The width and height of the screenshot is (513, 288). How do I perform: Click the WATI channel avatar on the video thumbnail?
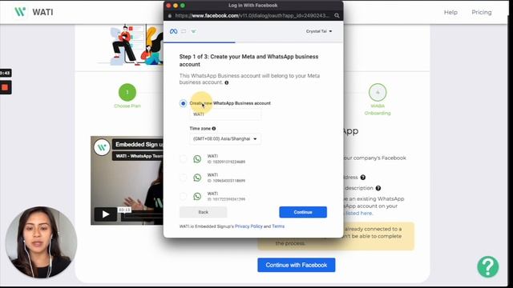click(102, 147)
